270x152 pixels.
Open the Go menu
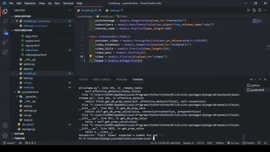(x=50, y=3)
